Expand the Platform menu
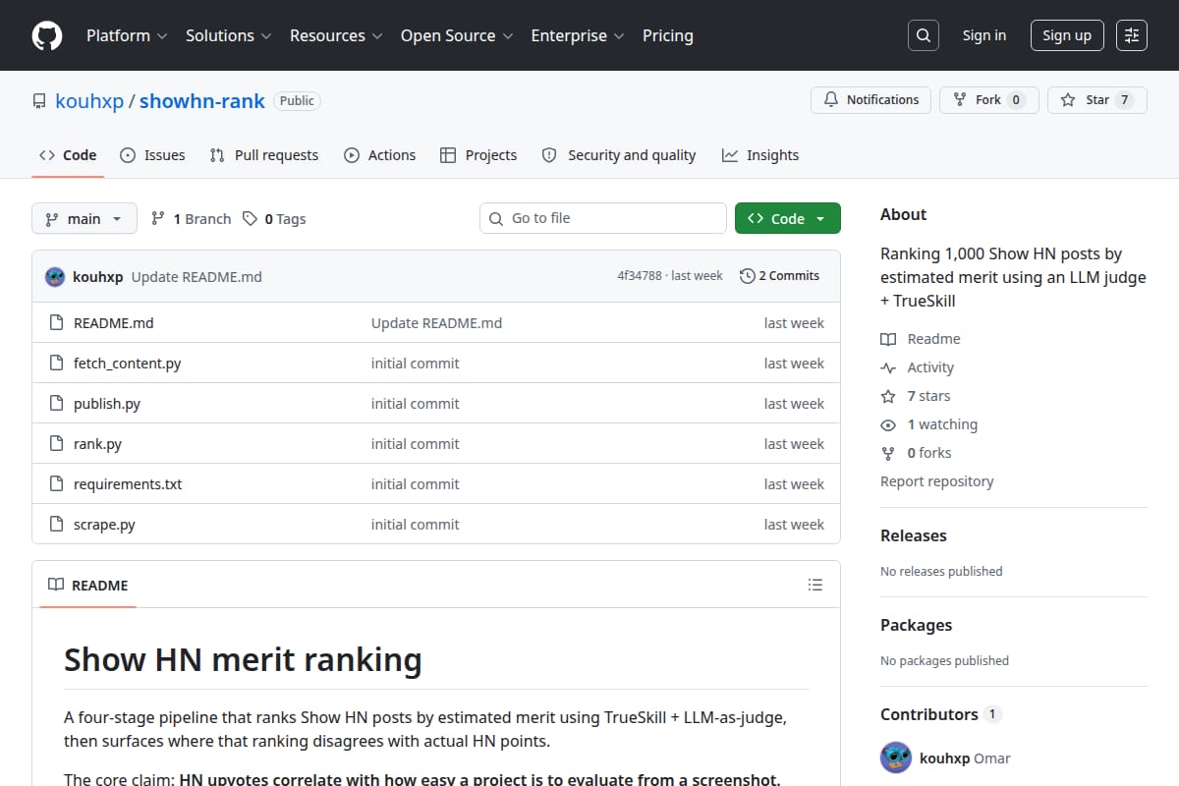 pos(127,35)
